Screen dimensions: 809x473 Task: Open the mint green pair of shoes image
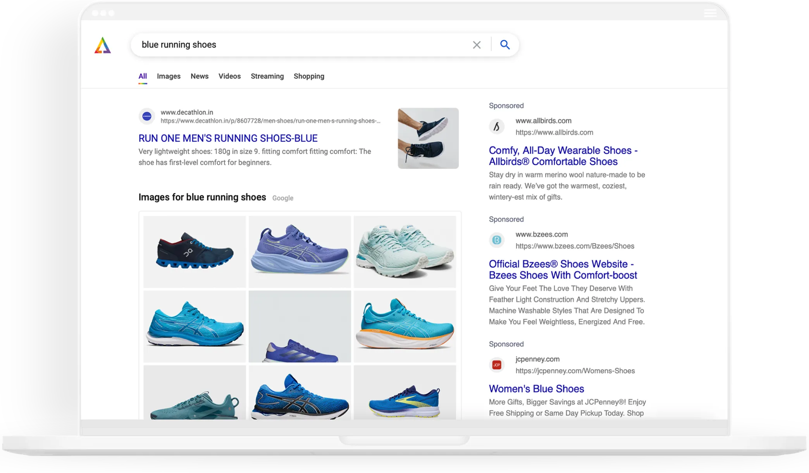[x=404, y=252]
